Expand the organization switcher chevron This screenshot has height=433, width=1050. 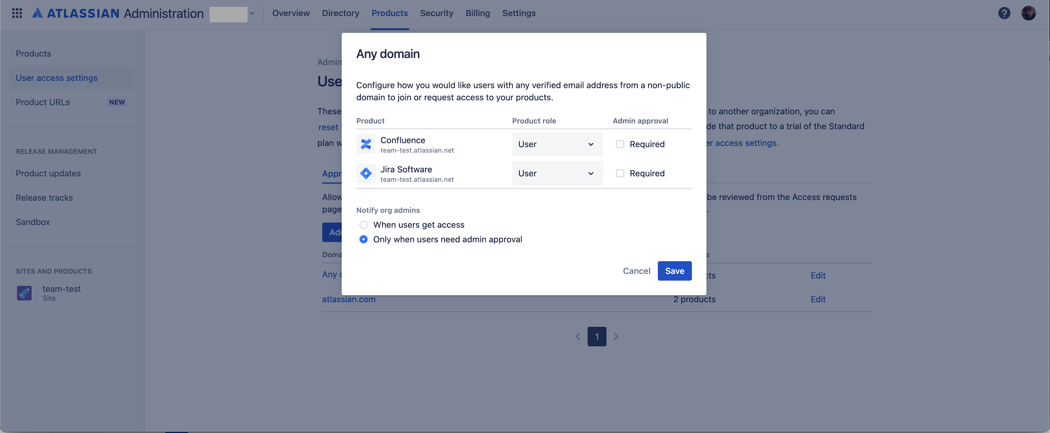tap(252, 13)
